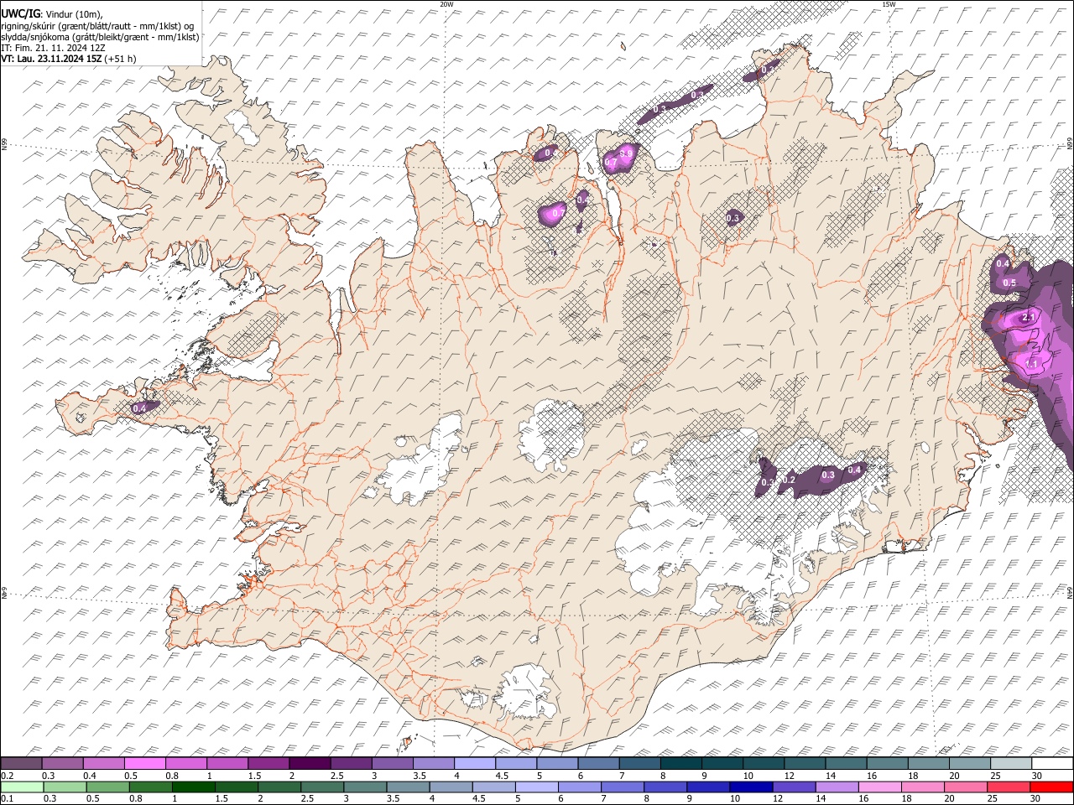
Task: Select the 'IT: Fim. 21. 11. 2024 12Z' line
Action: (54, 48)
